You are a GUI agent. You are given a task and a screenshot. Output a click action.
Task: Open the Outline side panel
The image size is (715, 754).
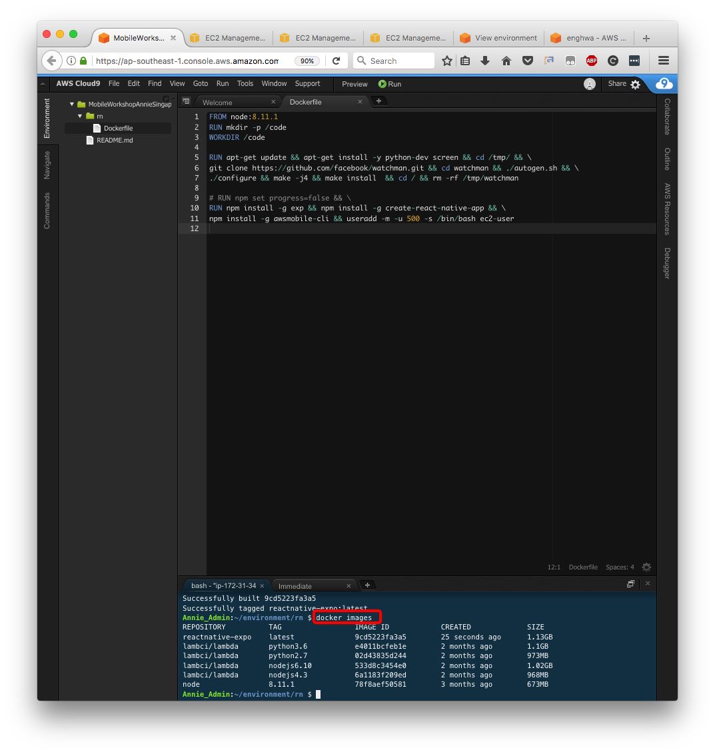(x=667, y=159)
